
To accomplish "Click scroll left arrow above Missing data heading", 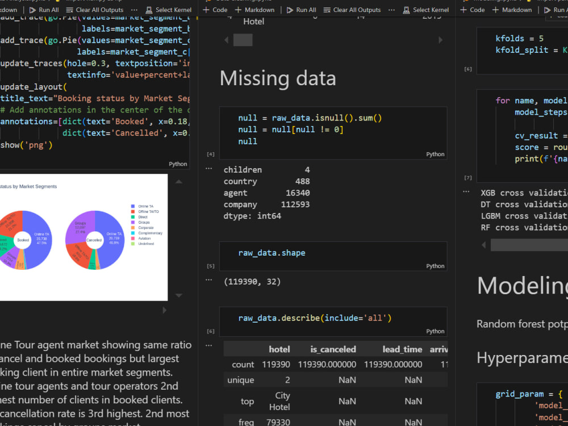I will (227, 40).
